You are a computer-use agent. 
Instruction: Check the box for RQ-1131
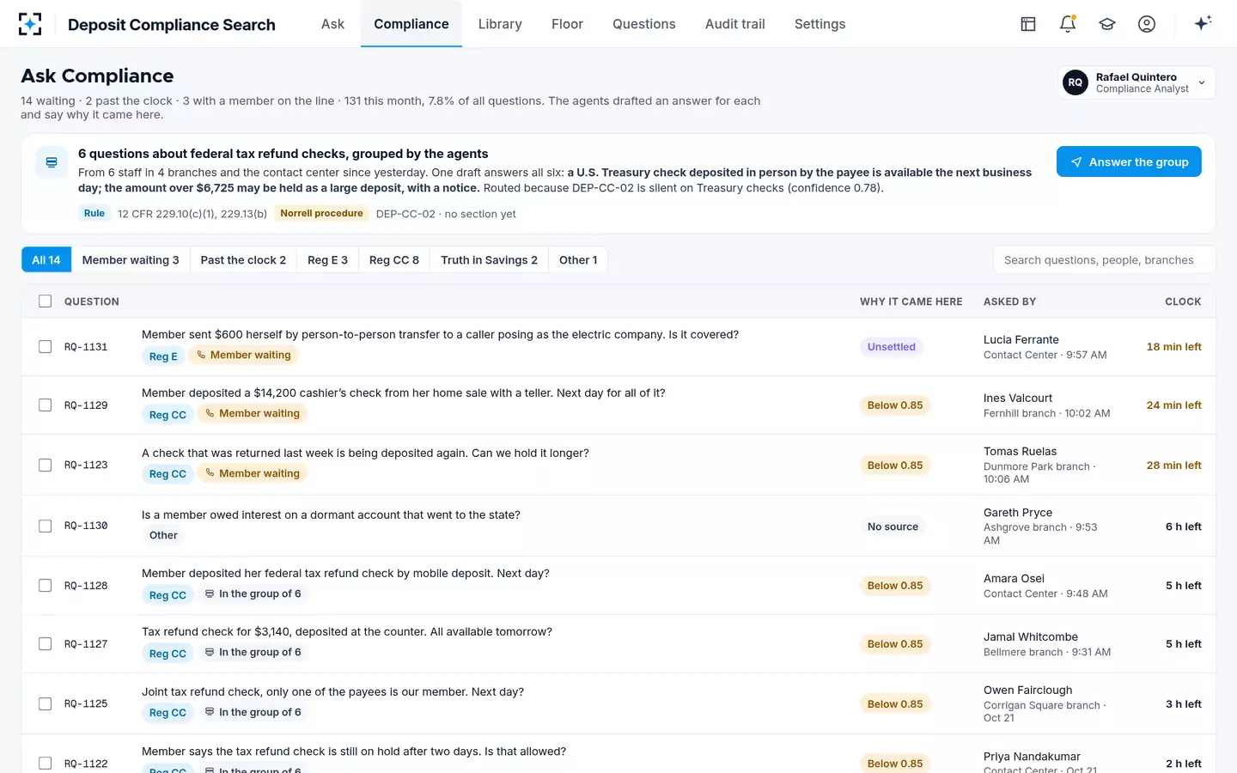coord(46,347)
